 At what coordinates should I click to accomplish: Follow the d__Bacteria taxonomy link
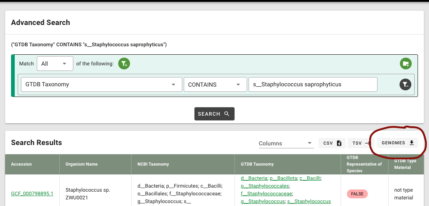[254, 178]
